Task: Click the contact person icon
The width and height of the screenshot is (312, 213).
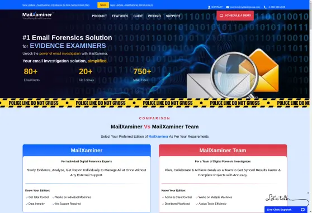Action: point(209,7)
